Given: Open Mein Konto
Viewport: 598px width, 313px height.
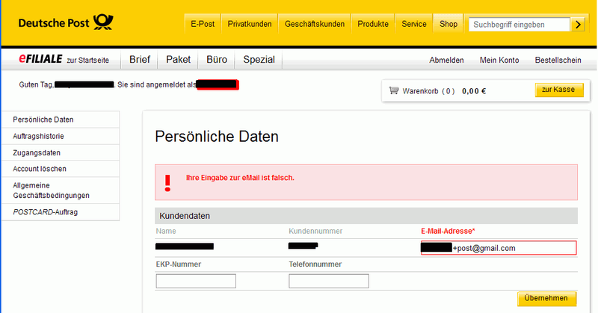Looking at the screenshot, I should point(499,61).
